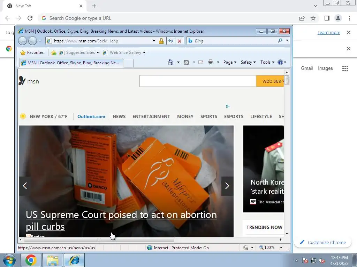Click the IE horizontal scrollbar thumb
The image size is (357, 267).
click(x=99, y=240)
